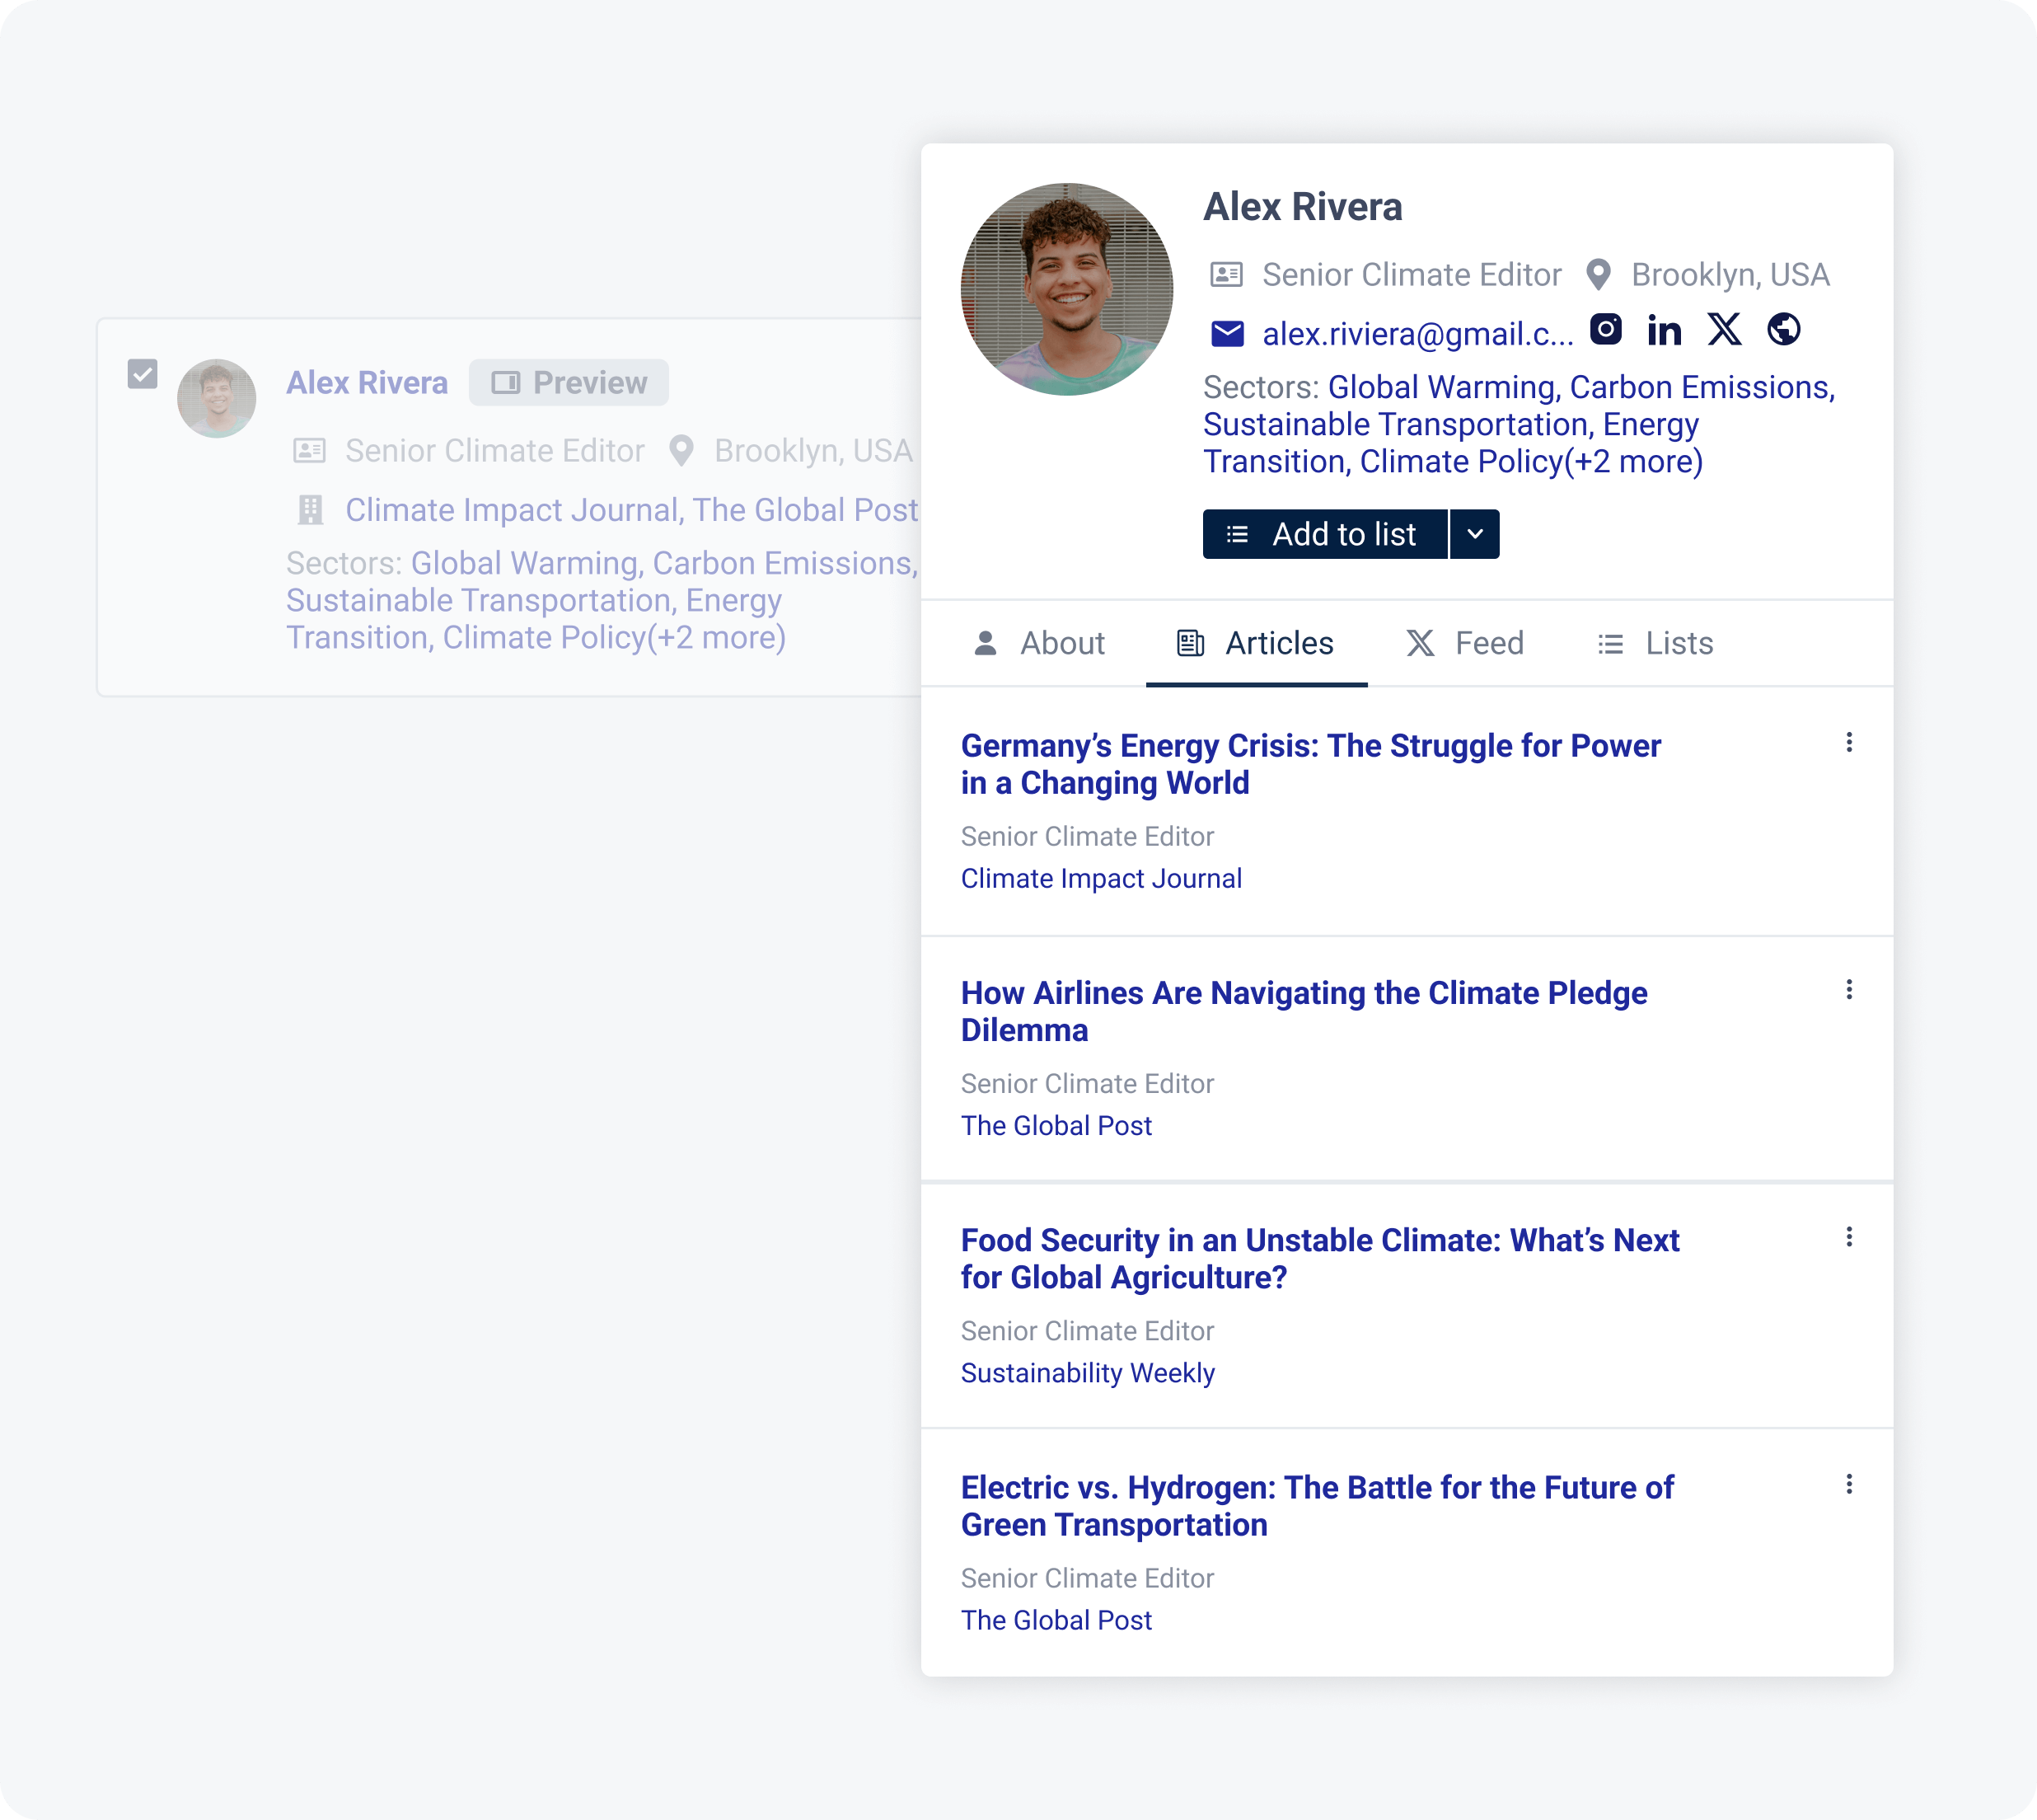Open the menu for the Food Security article
The height and width of the screenshot is (1820, 2037).
point(1849,1237)
